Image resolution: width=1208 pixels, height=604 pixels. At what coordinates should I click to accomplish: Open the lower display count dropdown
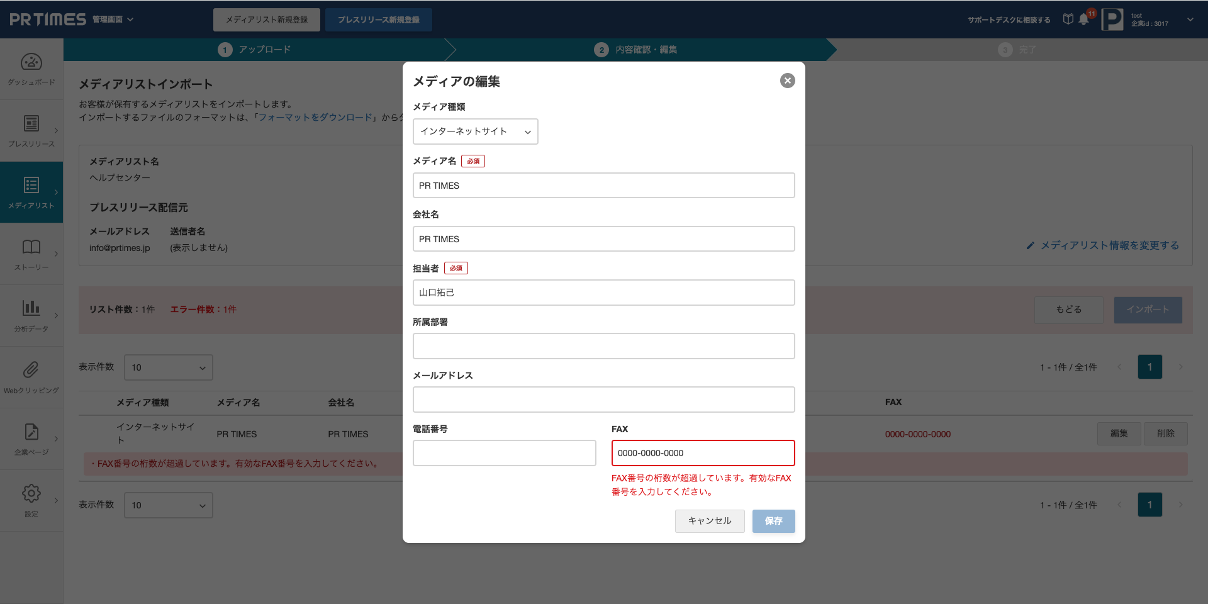click(169, 505)
